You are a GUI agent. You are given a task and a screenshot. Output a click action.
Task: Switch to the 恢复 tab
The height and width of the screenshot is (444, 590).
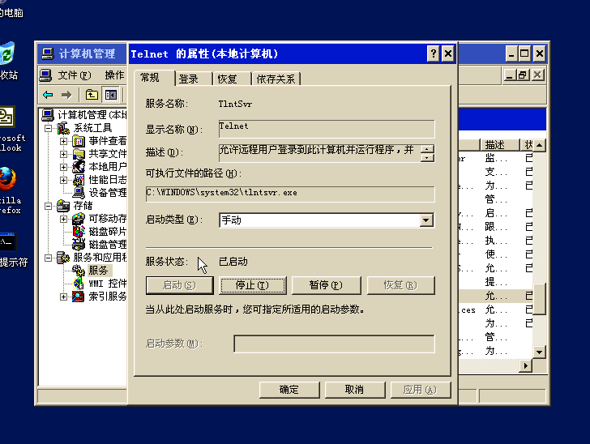[x=232, y=79]
